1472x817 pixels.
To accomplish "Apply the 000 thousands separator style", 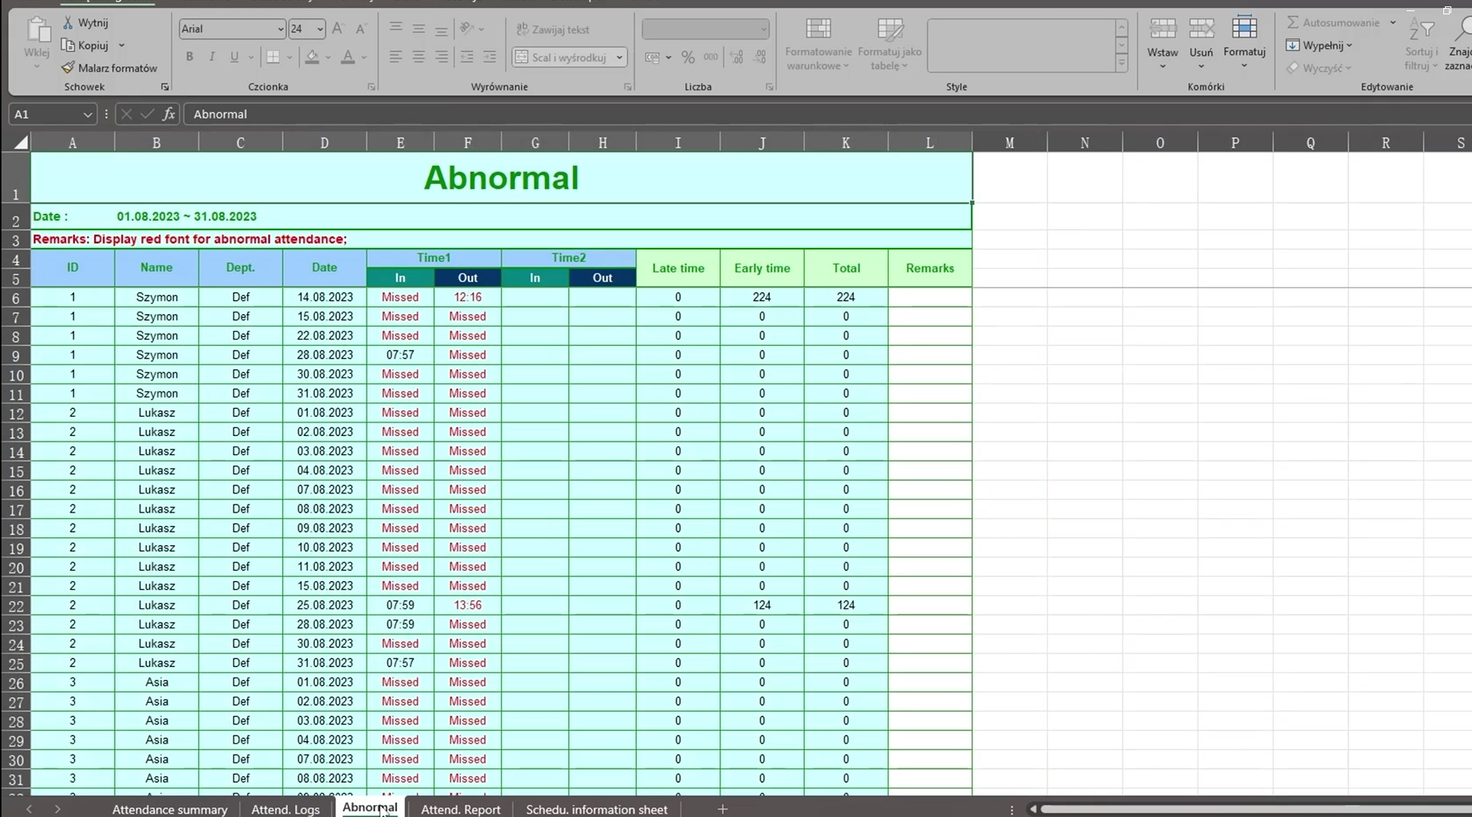I will (711, 57).
